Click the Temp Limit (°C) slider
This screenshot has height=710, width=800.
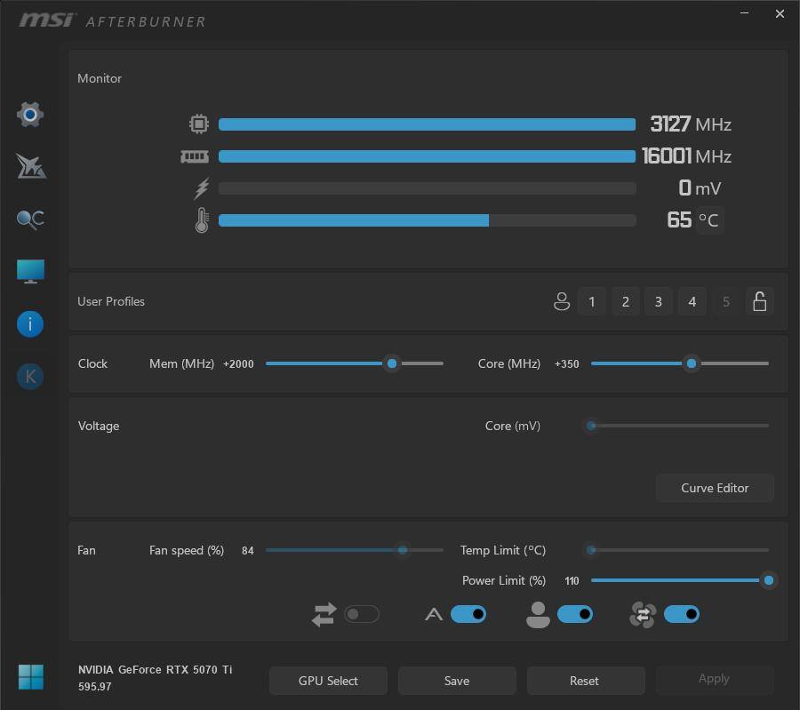680,550
